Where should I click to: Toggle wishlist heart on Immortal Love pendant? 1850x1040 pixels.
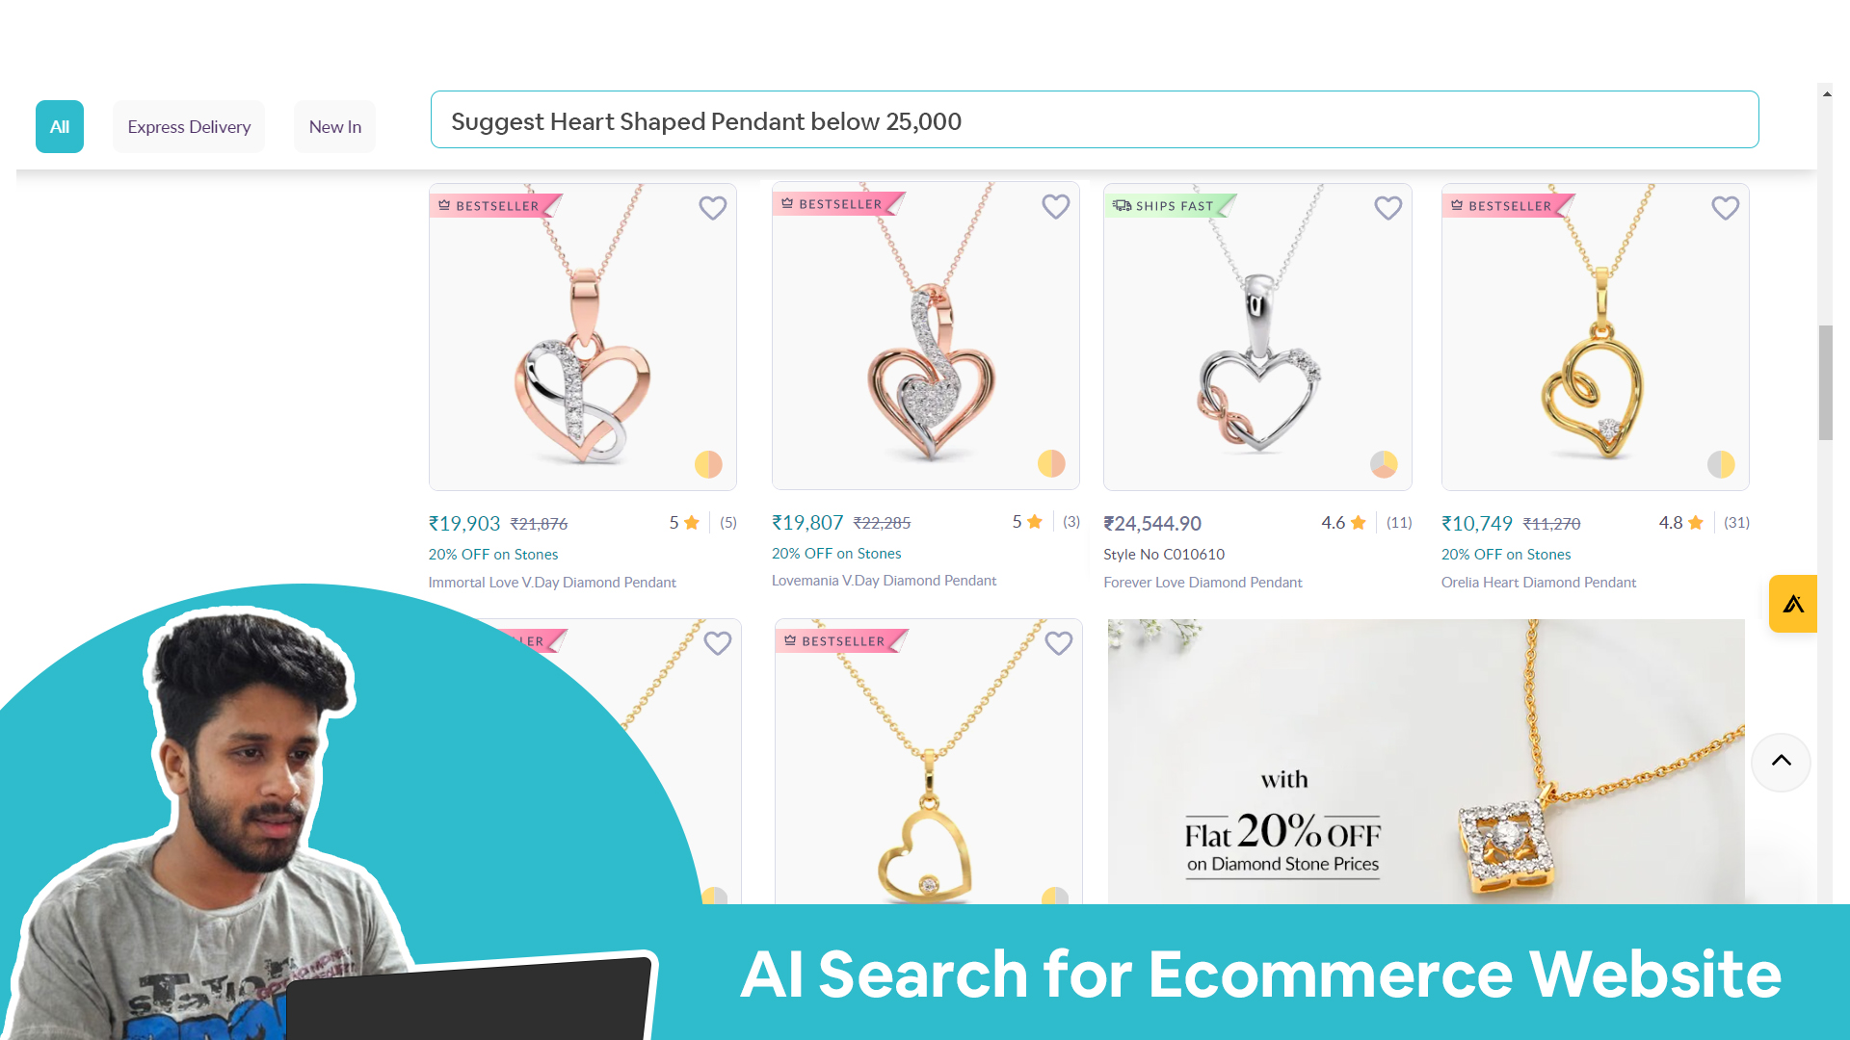[713, 208]
